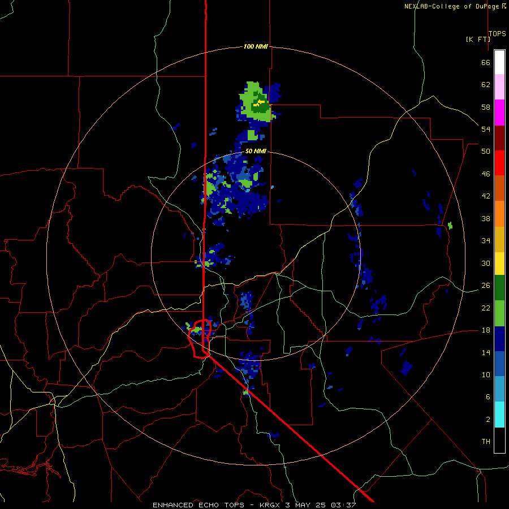Click the 6 legend value
The image size is (509, 509).
point(488,396)
